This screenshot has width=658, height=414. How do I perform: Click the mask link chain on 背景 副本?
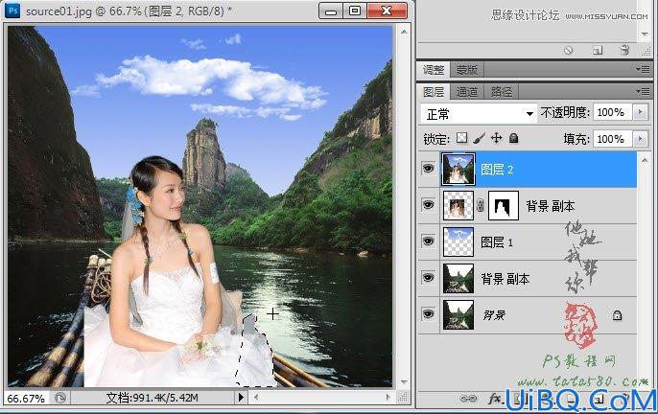481,205
